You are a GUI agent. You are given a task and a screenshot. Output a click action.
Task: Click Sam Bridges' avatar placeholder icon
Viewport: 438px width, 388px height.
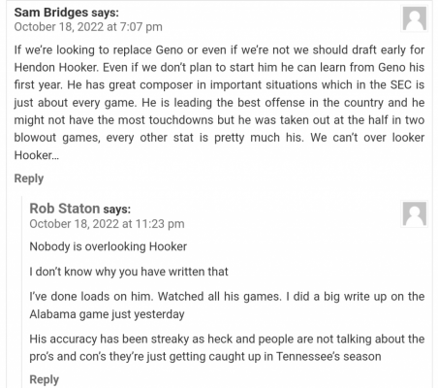(415, 18)
